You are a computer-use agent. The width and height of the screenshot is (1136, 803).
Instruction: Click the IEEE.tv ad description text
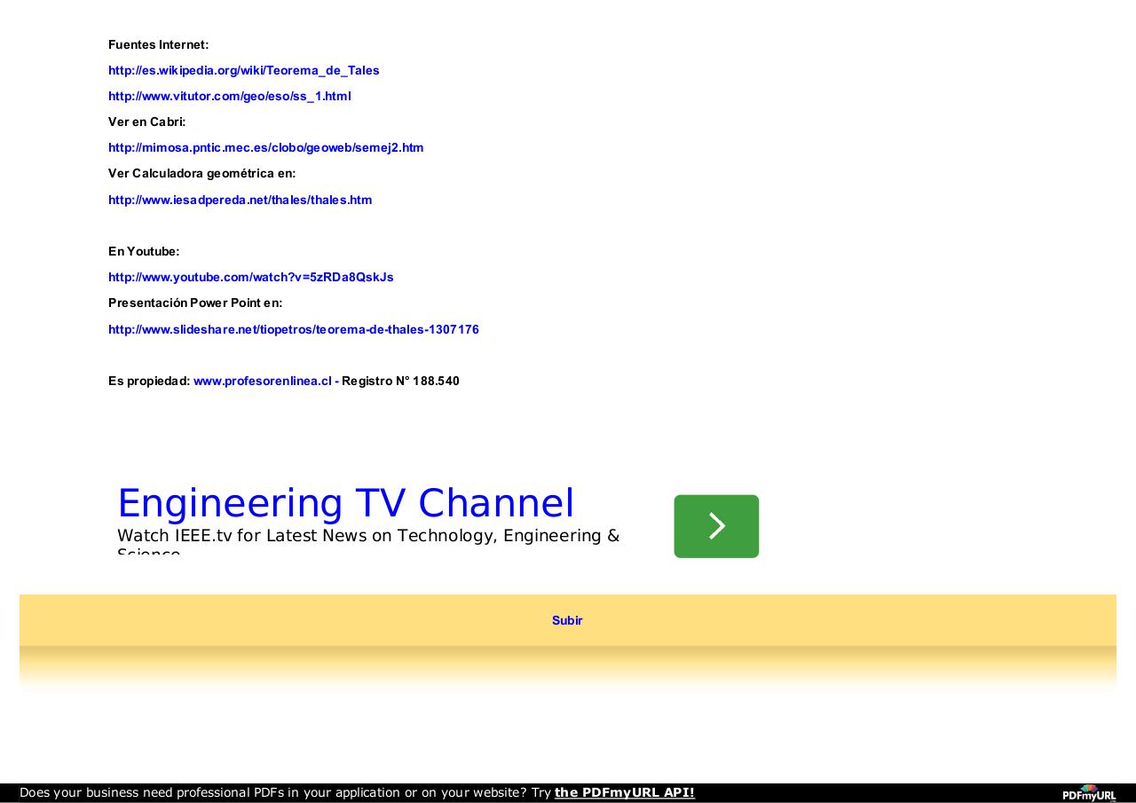pyautogui.click(x=367, y=536)
